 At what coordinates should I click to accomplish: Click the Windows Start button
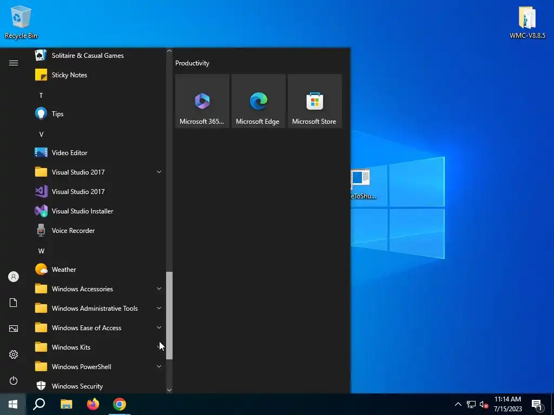click(x=13, y=404)
